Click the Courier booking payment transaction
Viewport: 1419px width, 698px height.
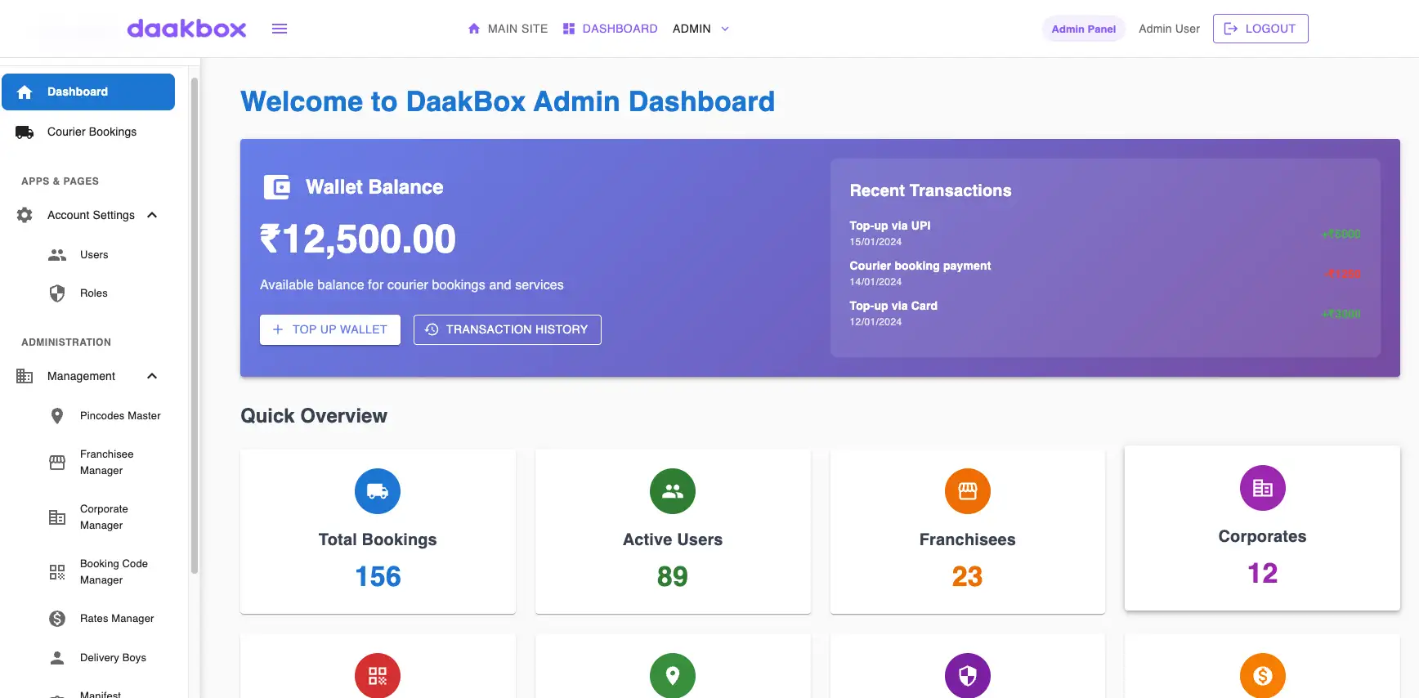1105,273
